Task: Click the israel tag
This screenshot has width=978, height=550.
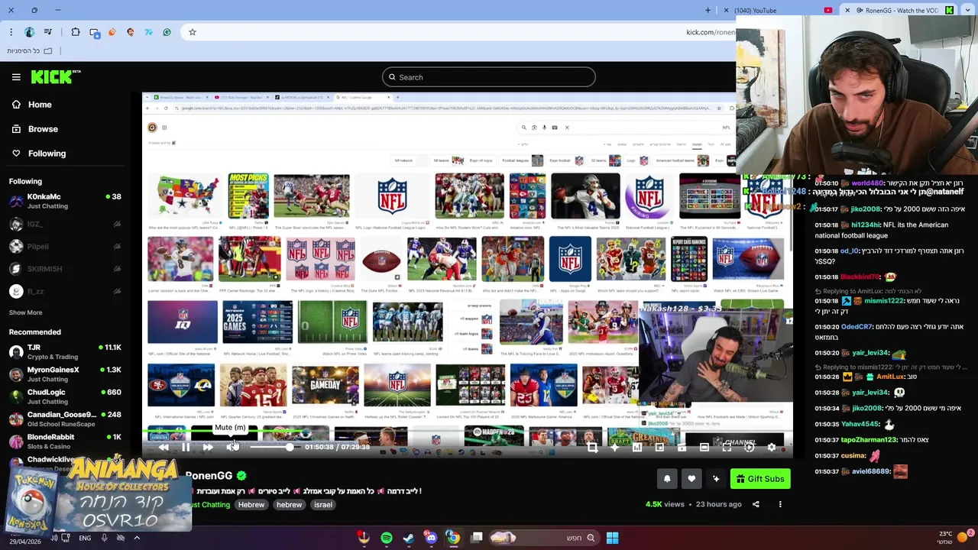Action: tap(323, 505)
